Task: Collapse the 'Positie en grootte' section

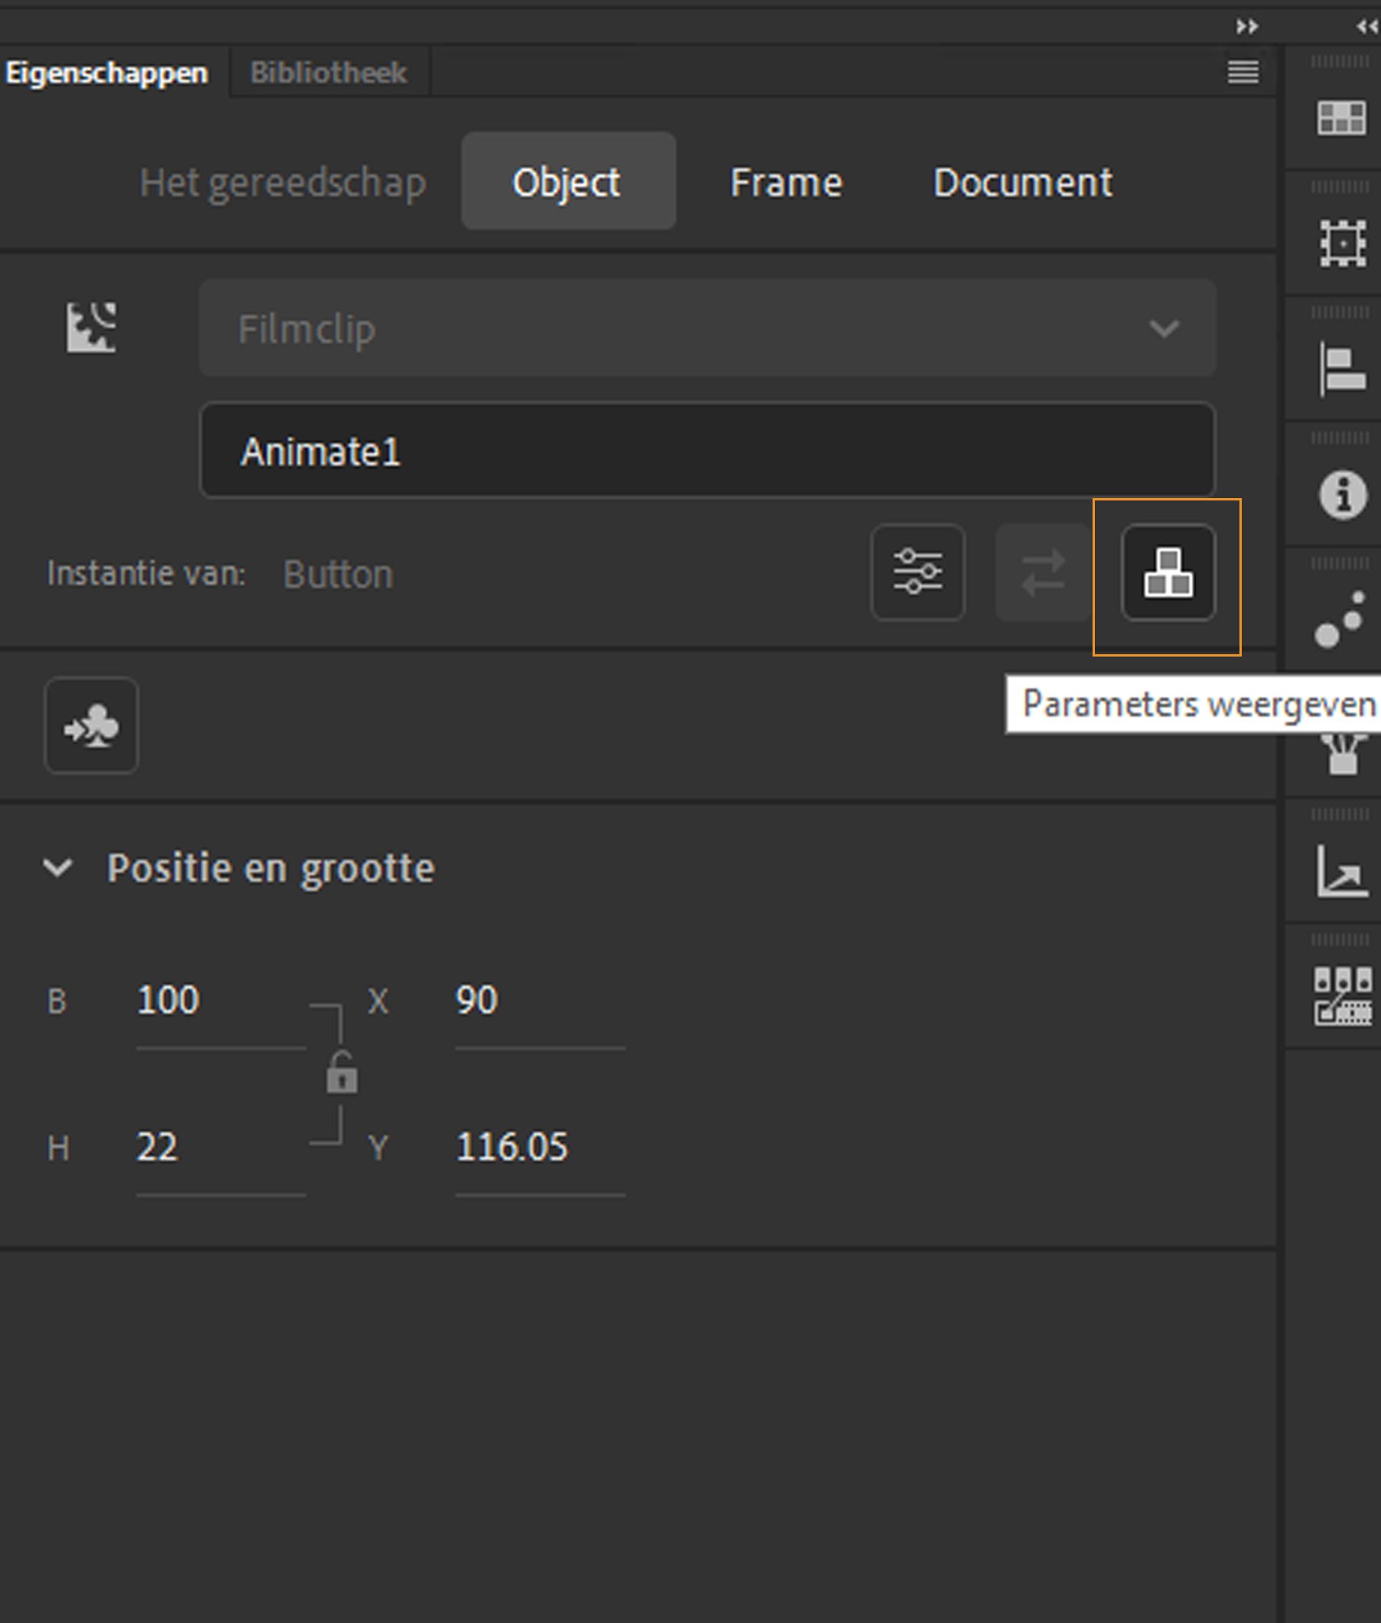Action: pyautogui.click(x=56, y=869)
